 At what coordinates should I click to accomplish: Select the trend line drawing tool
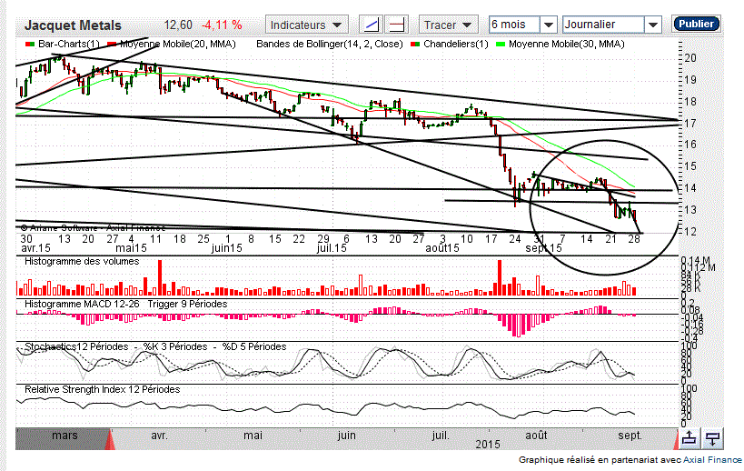(371, 25)
